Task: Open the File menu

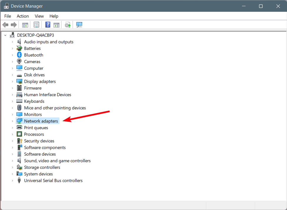Action: click(8, 16)
